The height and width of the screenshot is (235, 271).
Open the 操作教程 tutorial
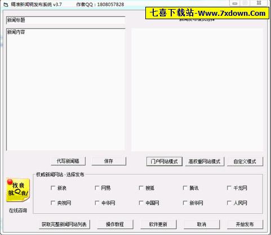(115, 224)
